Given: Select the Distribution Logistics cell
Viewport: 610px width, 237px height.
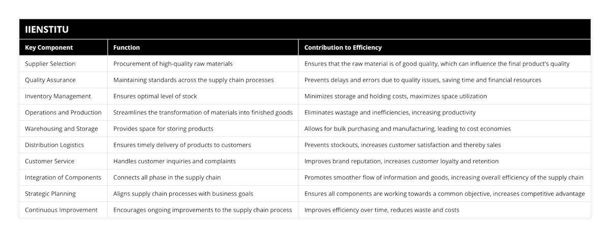Looking at the screenshot, I should (54, 145).
